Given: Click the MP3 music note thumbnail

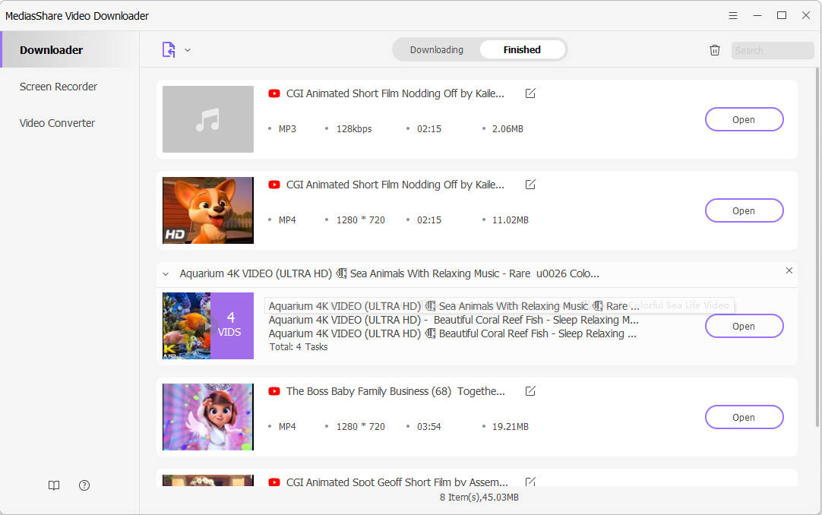Looking at the screenshot, I should 208,119.
